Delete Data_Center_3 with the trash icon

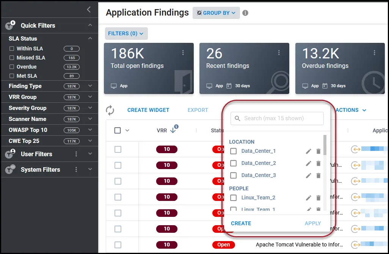click(318, 176)
